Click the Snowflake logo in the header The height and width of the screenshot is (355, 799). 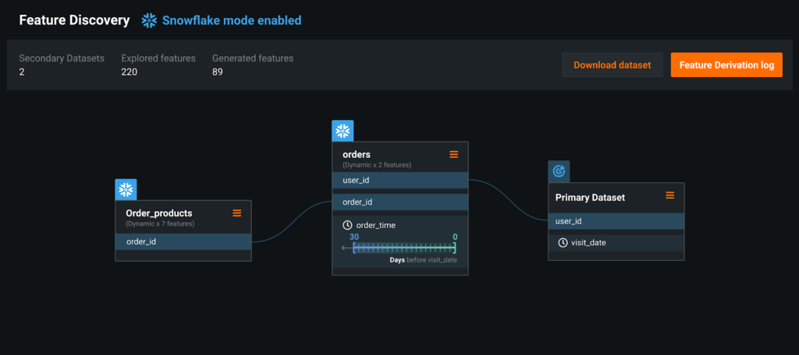(149, 21)
